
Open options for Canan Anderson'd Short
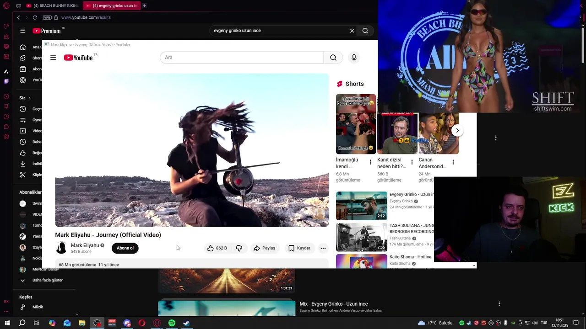(x=453, y=162)
